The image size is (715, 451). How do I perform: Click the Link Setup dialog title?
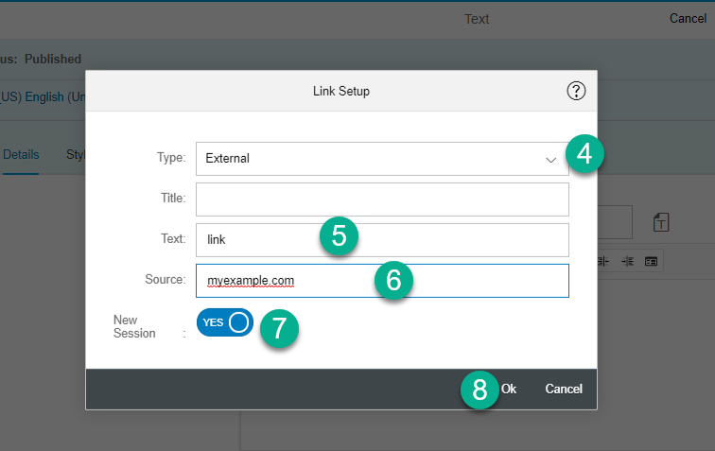point(341,91)
